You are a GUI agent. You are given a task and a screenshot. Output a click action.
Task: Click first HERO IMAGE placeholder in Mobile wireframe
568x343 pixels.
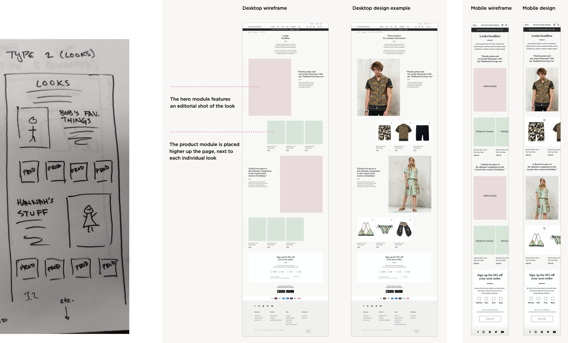coord(490,90)
